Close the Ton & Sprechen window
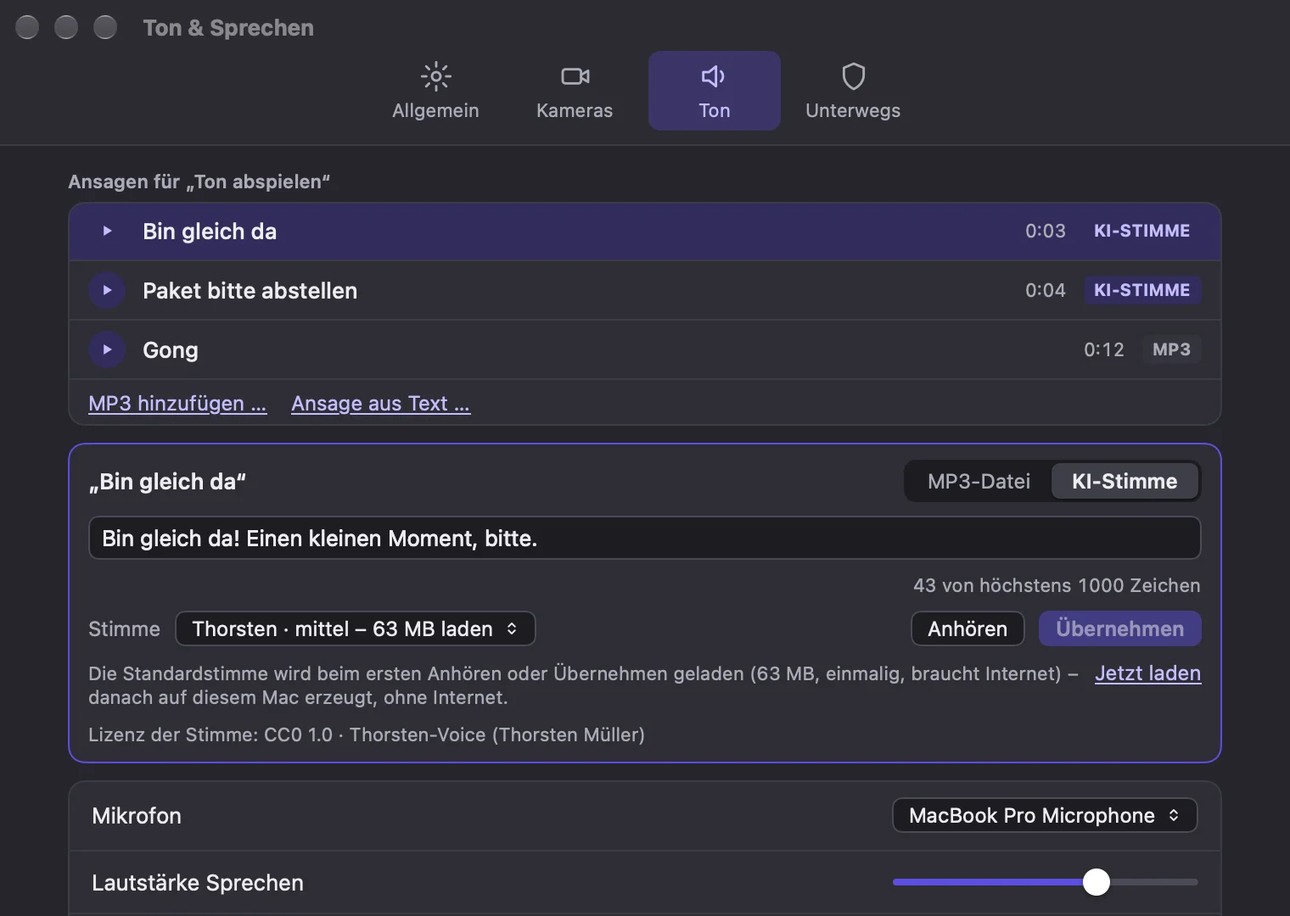Image resolution: width=1290 pixels, height=916 pixels. click(x=27, y=27)
